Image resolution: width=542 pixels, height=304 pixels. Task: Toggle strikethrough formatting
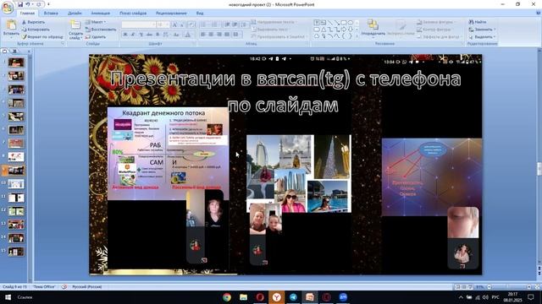click(149, 35)
